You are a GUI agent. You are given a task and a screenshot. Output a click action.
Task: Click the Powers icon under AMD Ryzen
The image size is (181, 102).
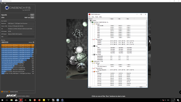tap(94, 72)
